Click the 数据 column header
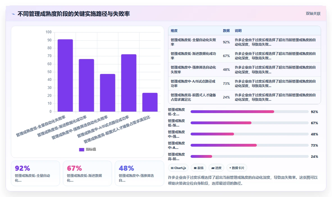The height and width of the screenshot is (197, 332). pyautogui.click(x=226, y=31)
